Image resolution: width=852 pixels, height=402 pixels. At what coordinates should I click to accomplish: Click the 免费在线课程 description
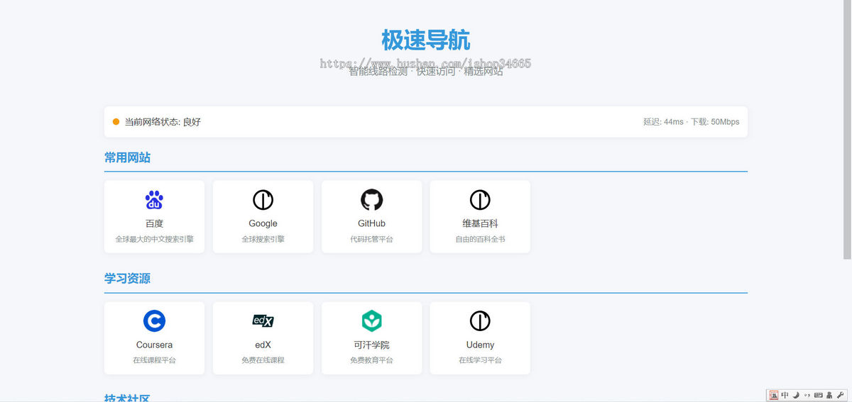click(x=263, y=360)
